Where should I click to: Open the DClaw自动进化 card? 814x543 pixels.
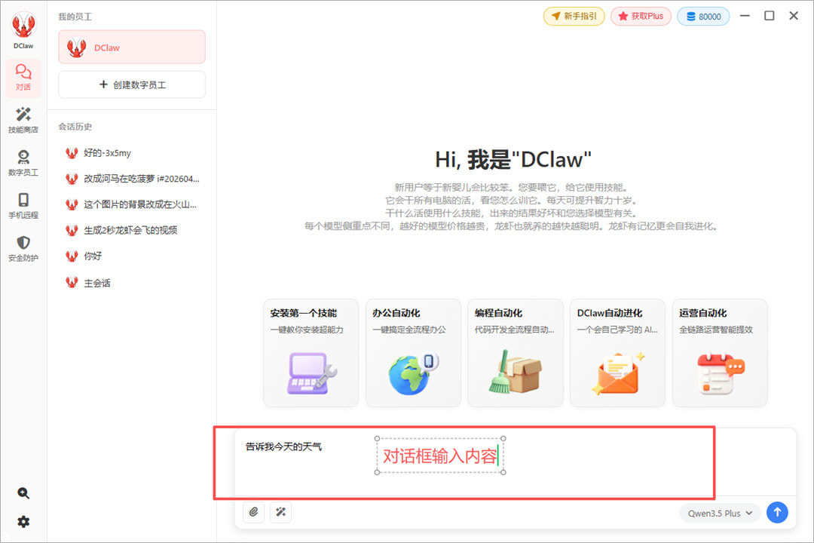[x=618, y=352]
